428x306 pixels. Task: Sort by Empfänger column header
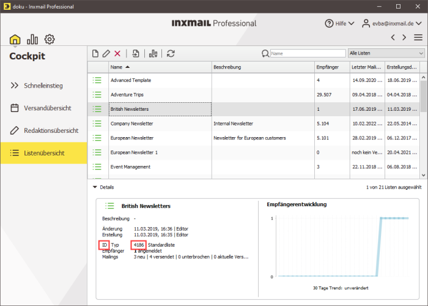pyautogui.click(x=332, y=67)
